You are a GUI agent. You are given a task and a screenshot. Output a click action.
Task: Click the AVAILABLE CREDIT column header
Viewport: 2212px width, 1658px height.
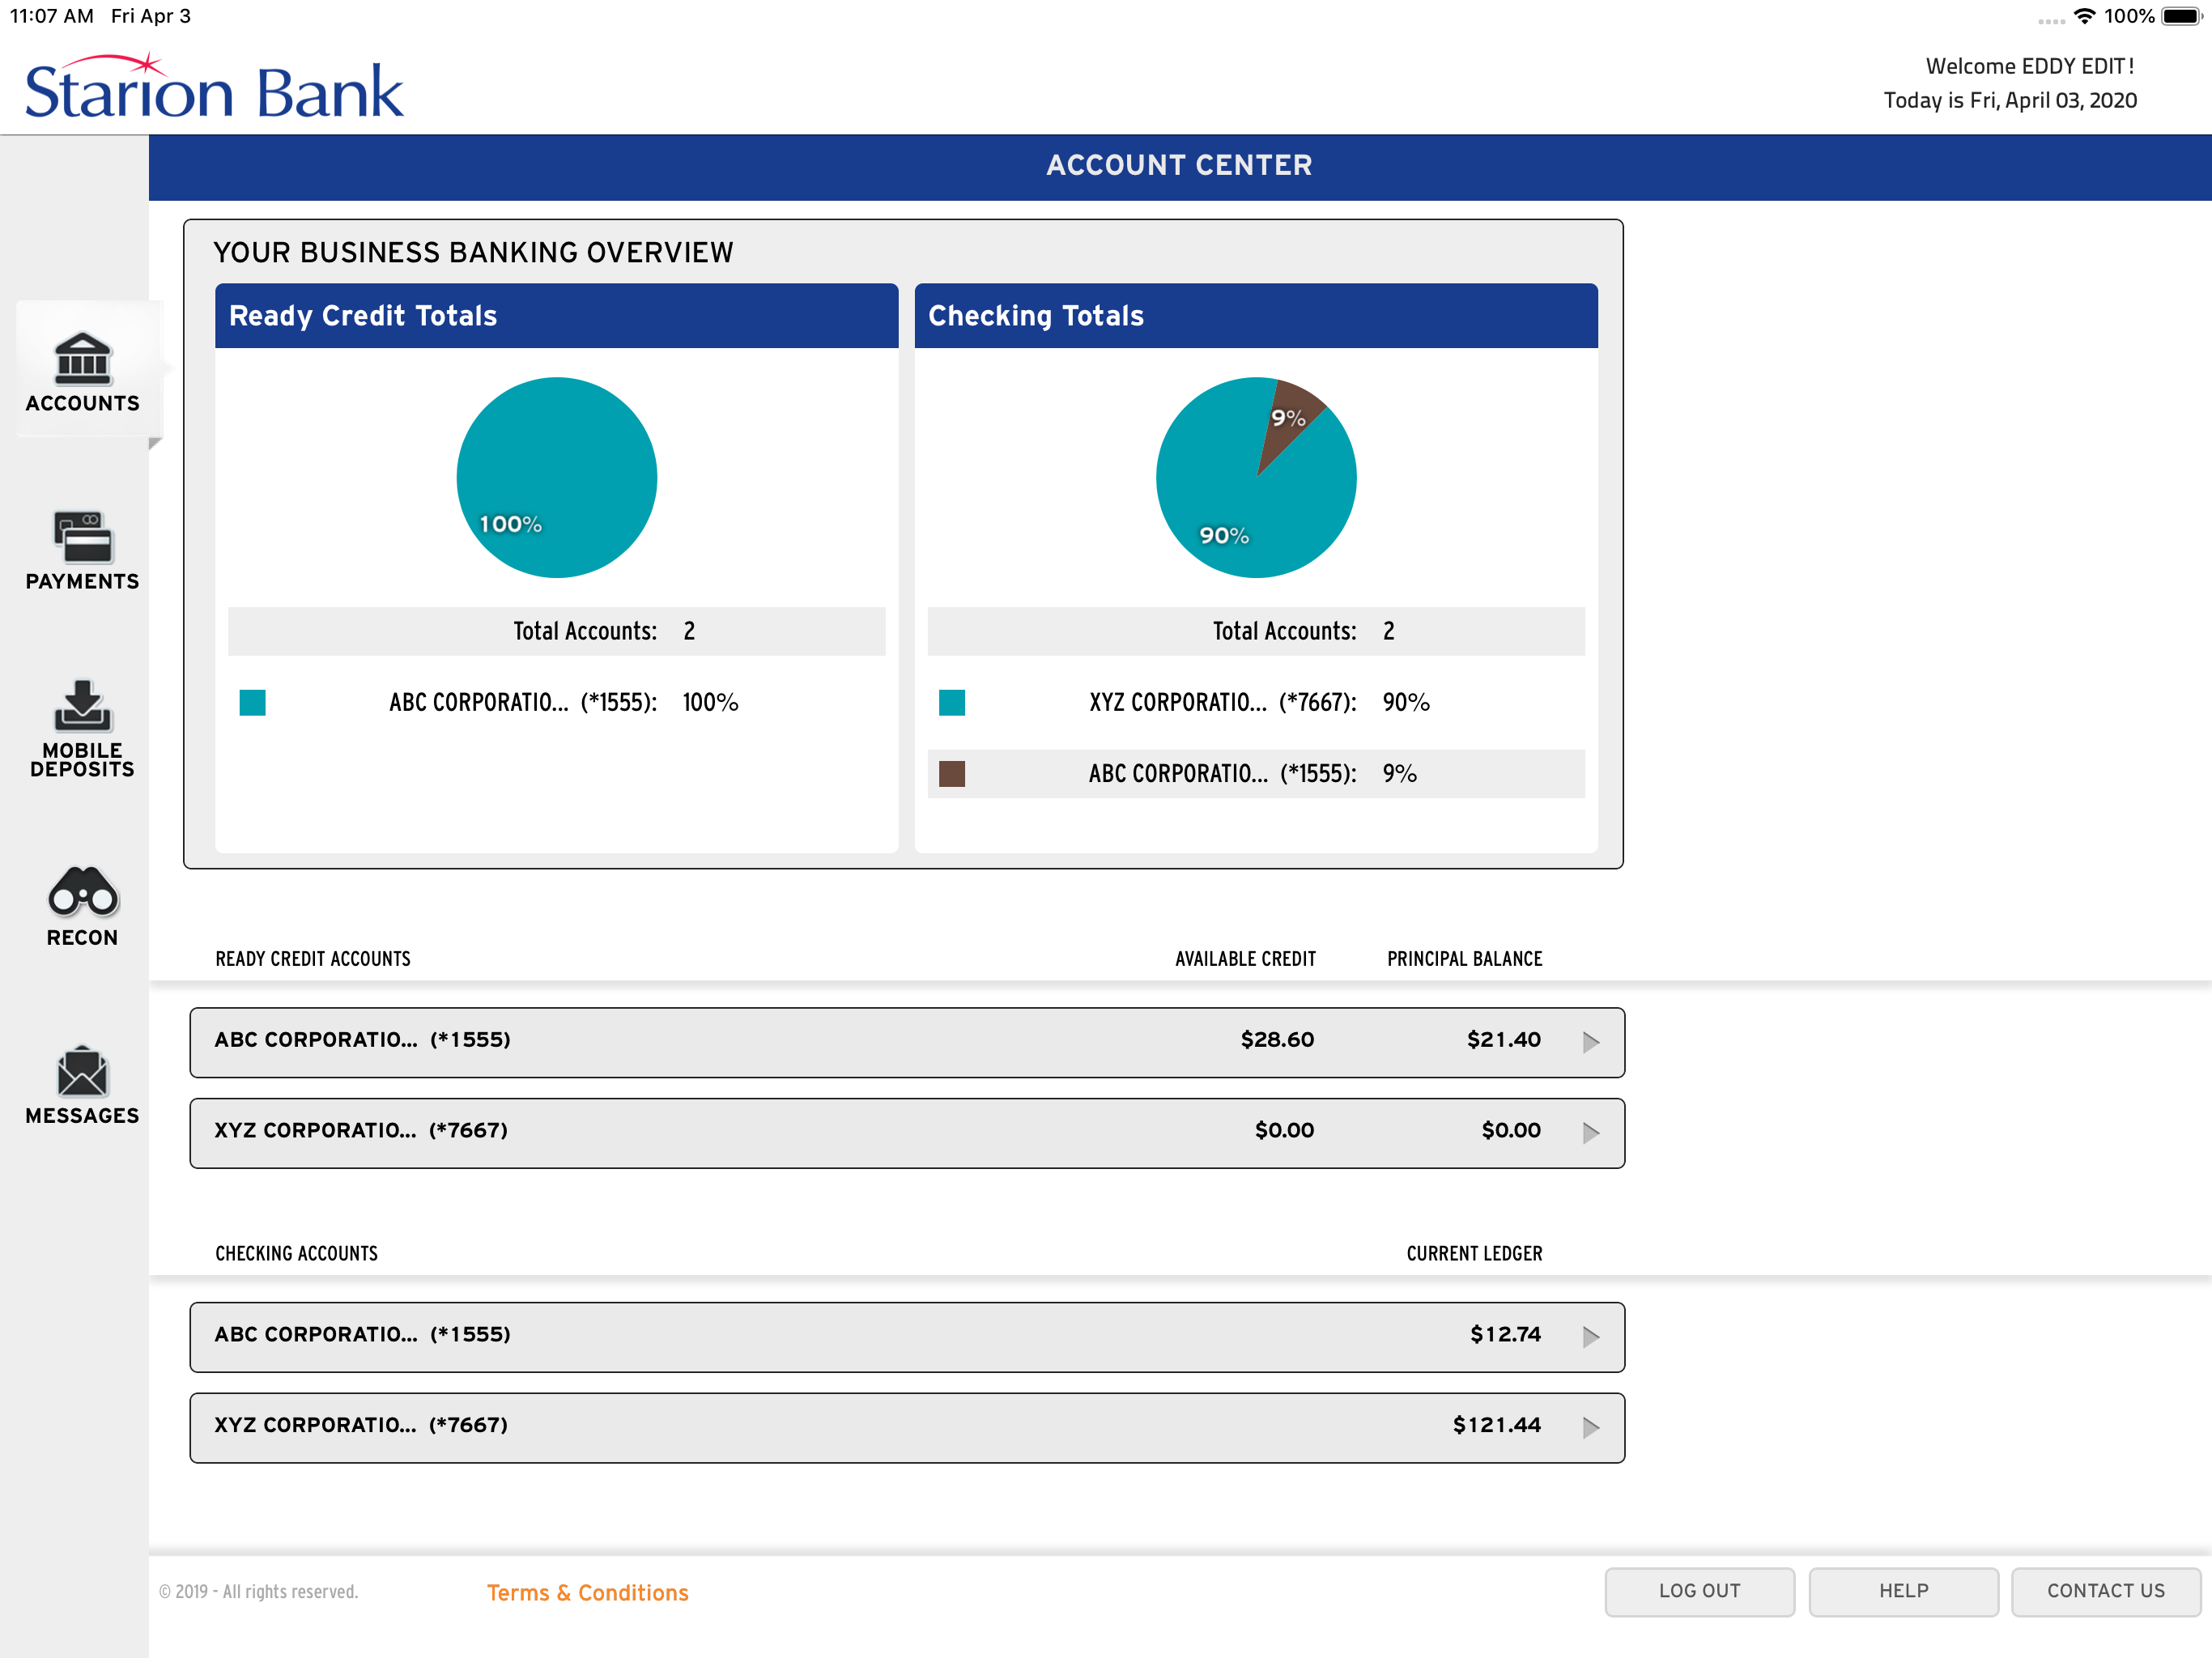click(1245, 958)
